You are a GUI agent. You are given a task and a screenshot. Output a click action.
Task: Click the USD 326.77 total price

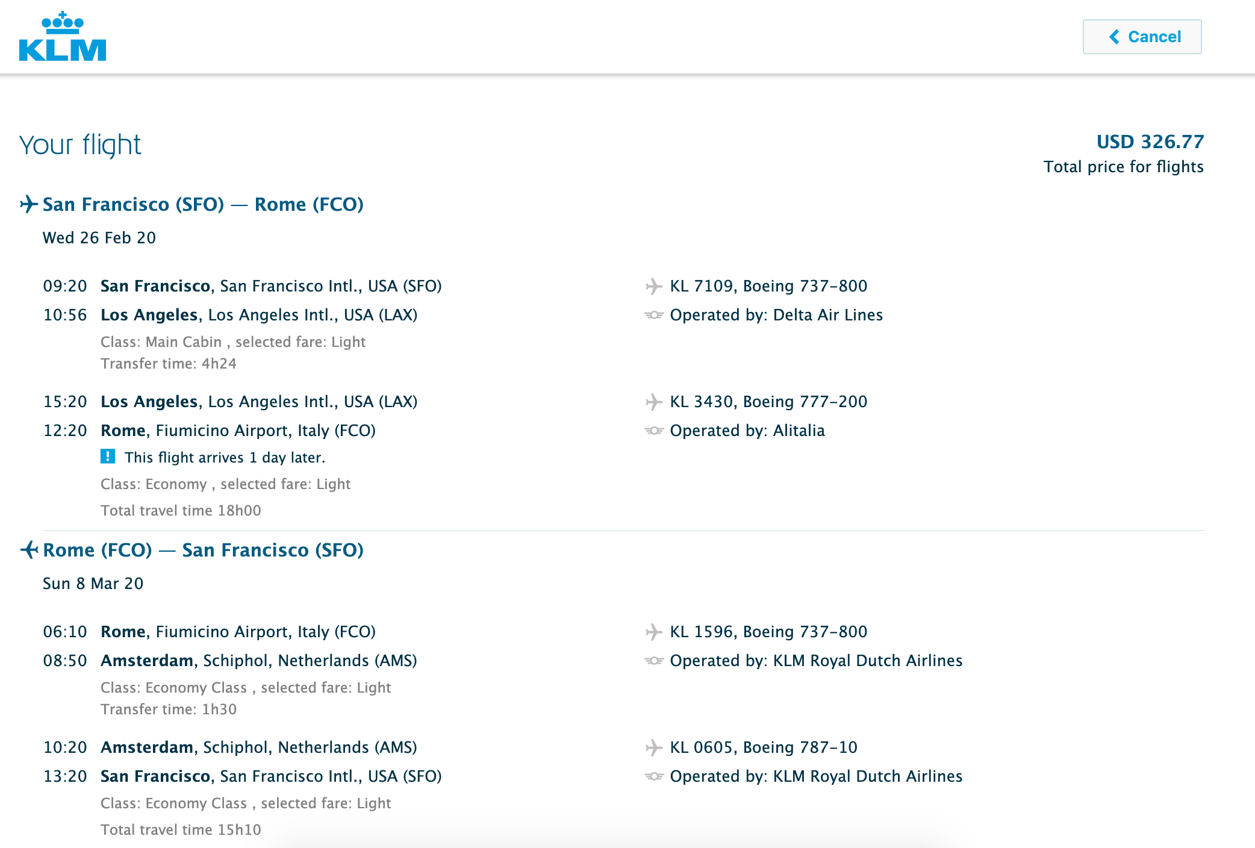1150,142
